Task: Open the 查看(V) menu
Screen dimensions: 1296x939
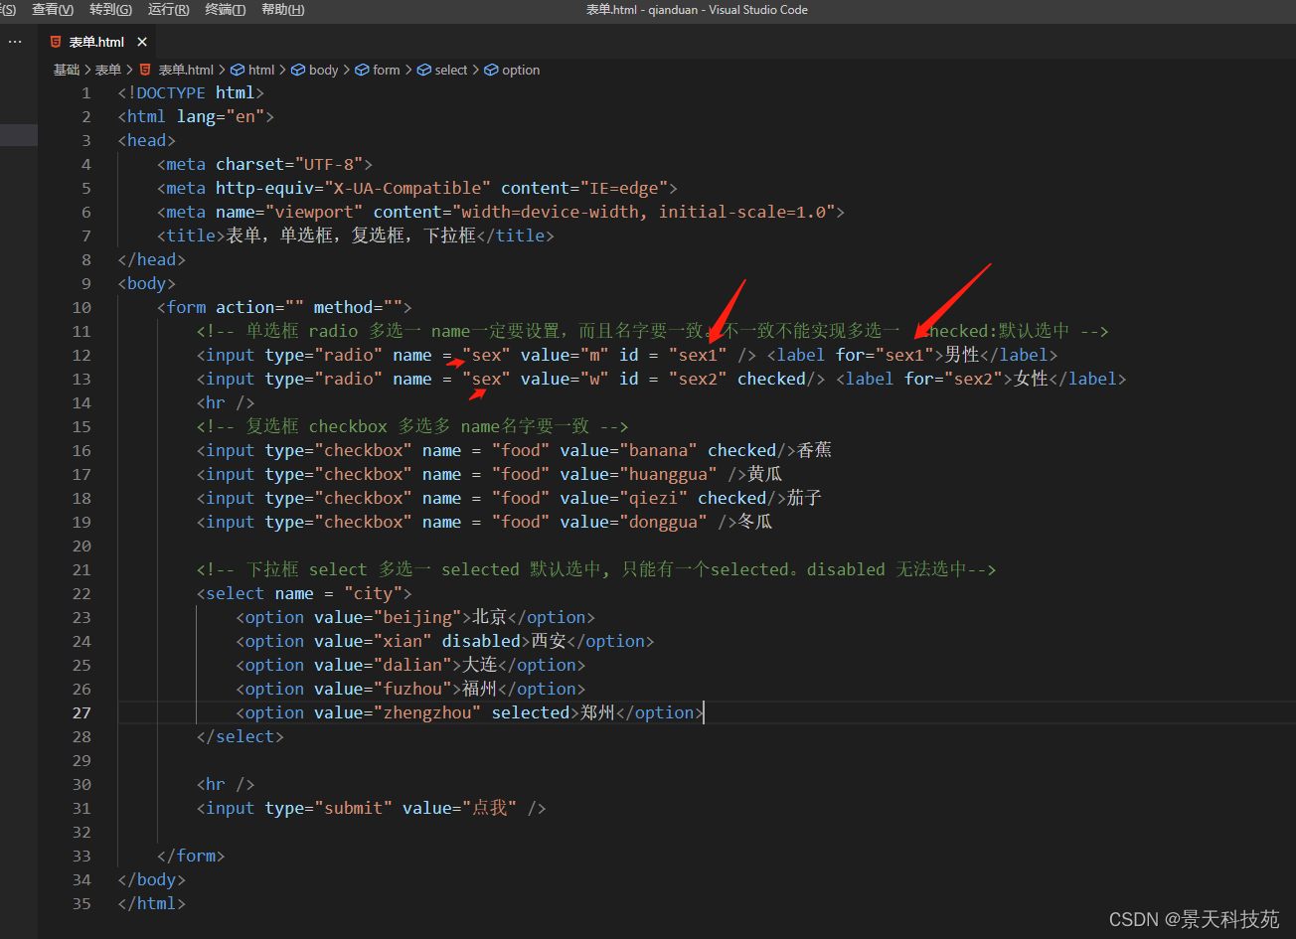Action: (53, 10)
